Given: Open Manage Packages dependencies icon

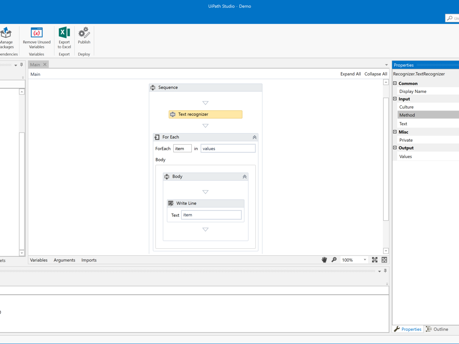Looking at the screenshot, I should (x=6, y=33).
